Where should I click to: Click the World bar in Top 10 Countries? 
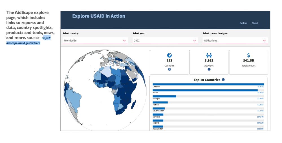click(x=205, y=90)
